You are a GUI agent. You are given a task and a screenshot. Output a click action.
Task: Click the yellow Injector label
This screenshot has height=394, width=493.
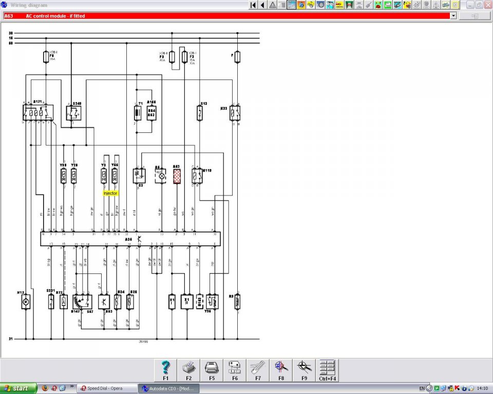[110, 193]
